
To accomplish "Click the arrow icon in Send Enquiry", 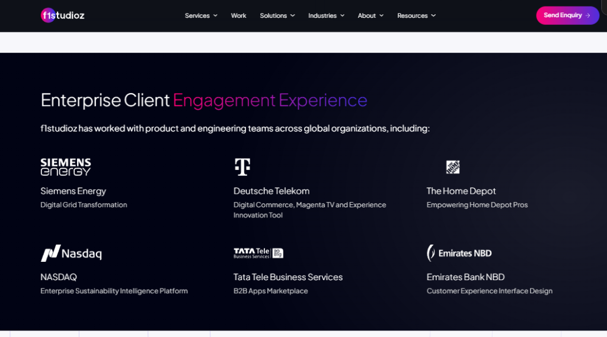I will [x=587, y=15].
